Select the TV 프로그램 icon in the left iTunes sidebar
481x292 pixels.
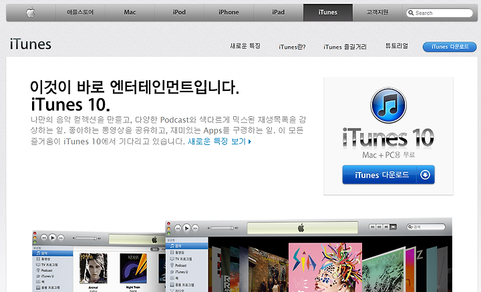point(38,265)
